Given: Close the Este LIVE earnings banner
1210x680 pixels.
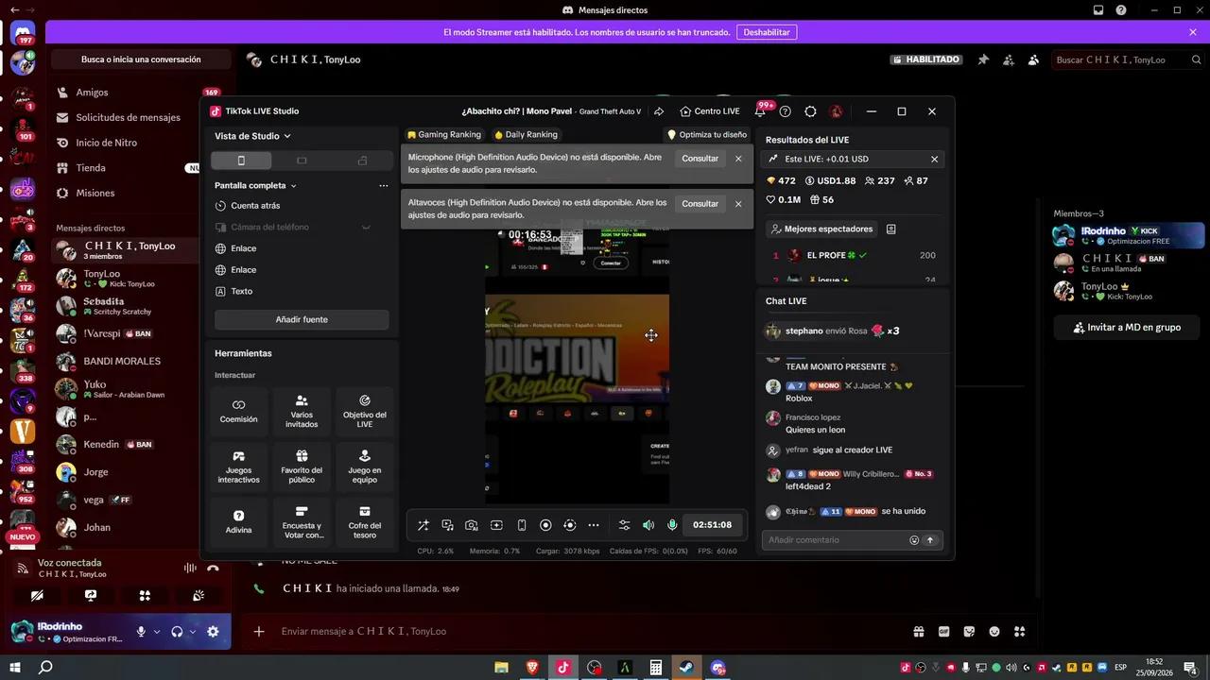Looking at the screenshot, I should click(934, 159).
